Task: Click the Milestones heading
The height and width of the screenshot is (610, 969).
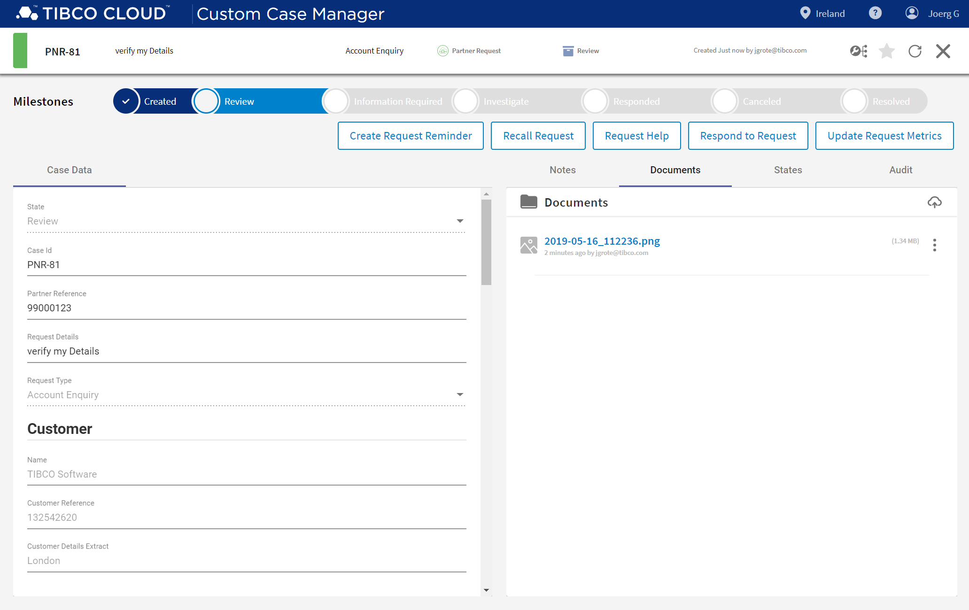Action: pos(43,101)
